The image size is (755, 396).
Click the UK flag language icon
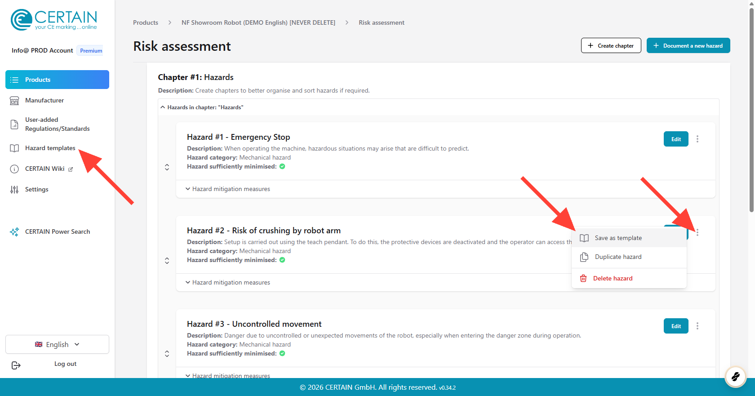point(39,344)
